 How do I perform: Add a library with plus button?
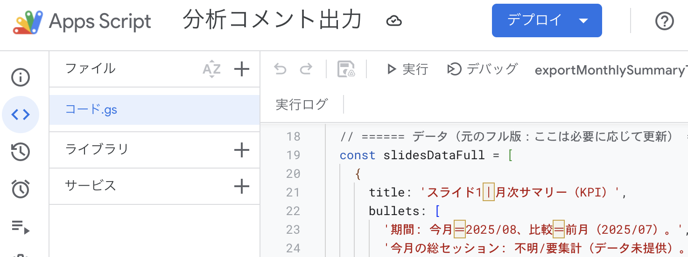pyautogui.click(x=241, y=150)
